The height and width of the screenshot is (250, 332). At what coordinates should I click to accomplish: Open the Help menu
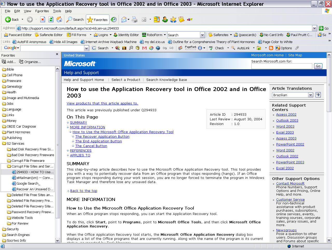point(68,11)
